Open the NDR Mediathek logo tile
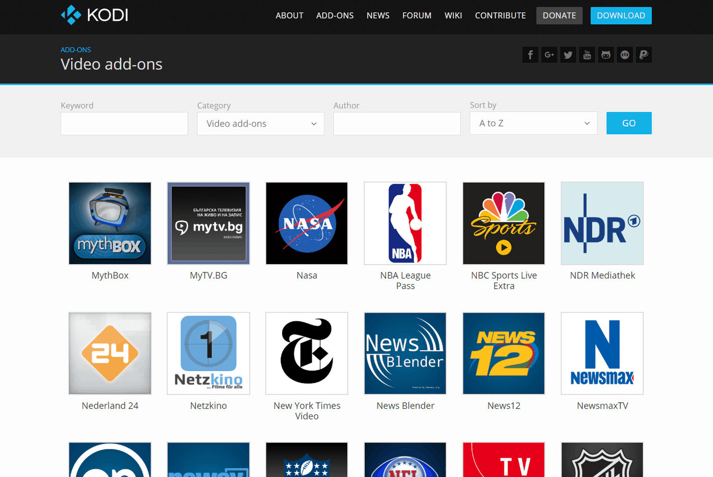Screen dimensions: 713x477 coord(602,223)
